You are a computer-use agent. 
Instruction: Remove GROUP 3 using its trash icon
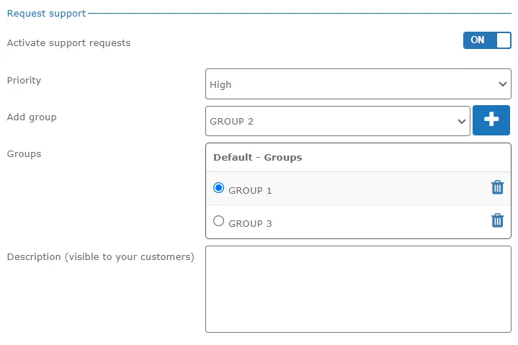(497, 220)
